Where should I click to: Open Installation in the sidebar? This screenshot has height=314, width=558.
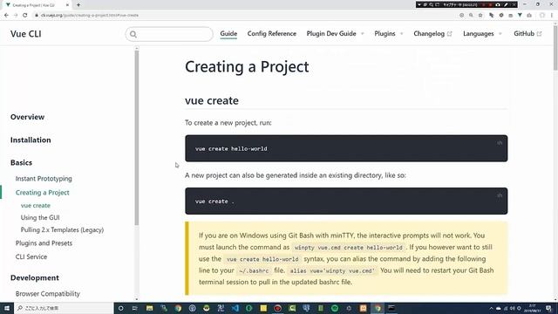point(31,140)
